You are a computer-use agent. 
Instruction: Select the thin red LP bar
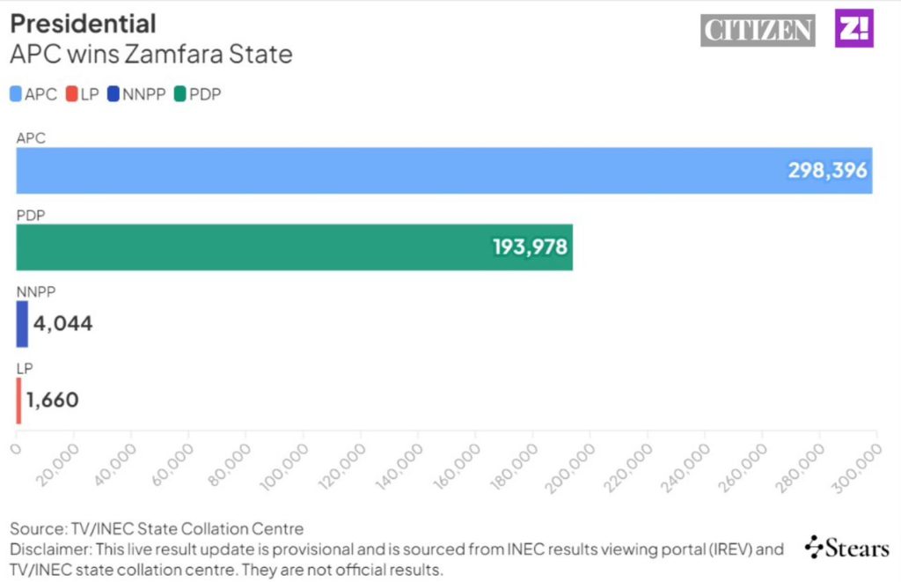coord(18,401)
